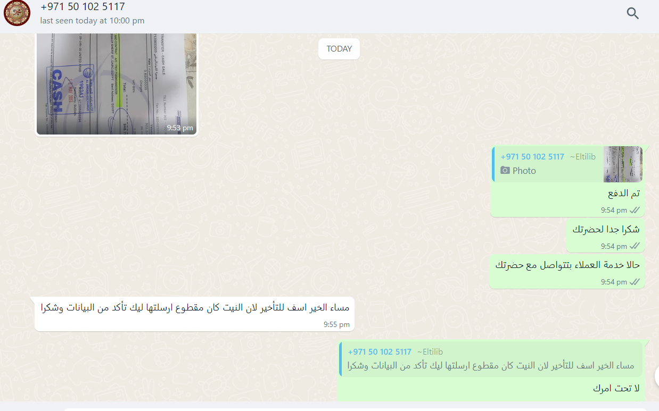This screenshot has width=659, height=411.
Task: Click the last seen today at 10:00 pm text
Action: [x=93, y=21]
